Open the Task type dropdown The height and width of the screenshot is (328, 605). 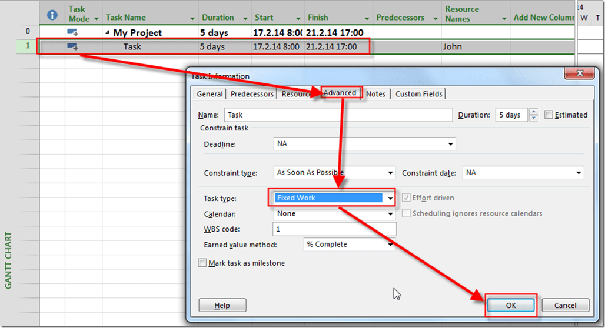pos(390,199)
